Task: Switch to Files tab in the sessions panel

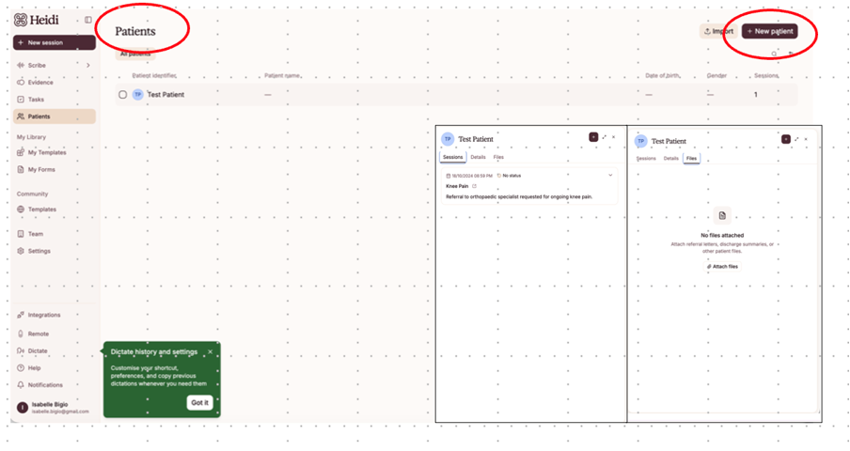Action: (498, 157)
